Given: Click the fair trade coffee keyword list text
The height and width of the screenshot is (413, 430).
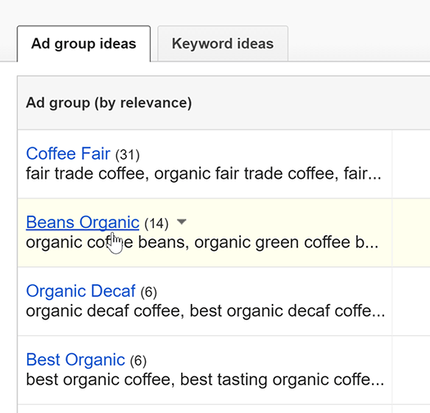Looking at the screenshot, I should [203, 174].
